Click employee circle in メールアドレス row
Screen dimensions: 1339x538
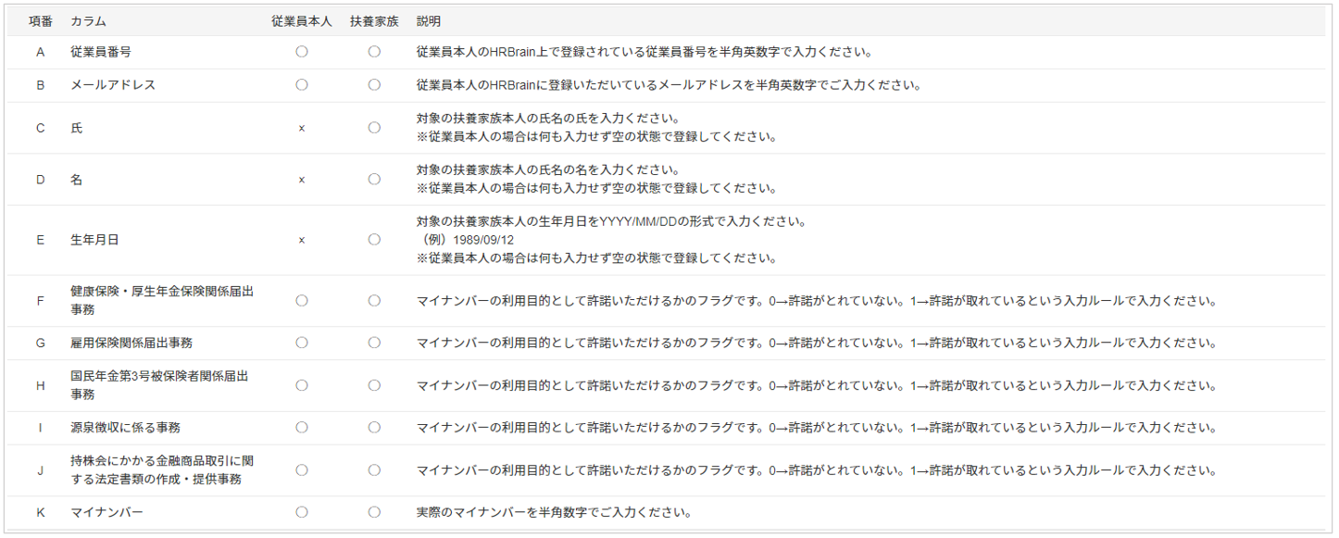point(302,84)
